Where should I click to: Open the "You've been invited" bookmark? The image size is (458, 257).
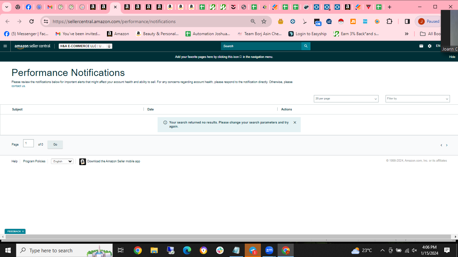78,34
